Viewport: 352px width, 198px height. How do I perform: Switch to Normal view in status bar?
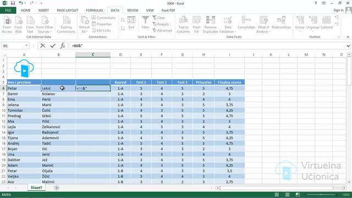[277, 194]
